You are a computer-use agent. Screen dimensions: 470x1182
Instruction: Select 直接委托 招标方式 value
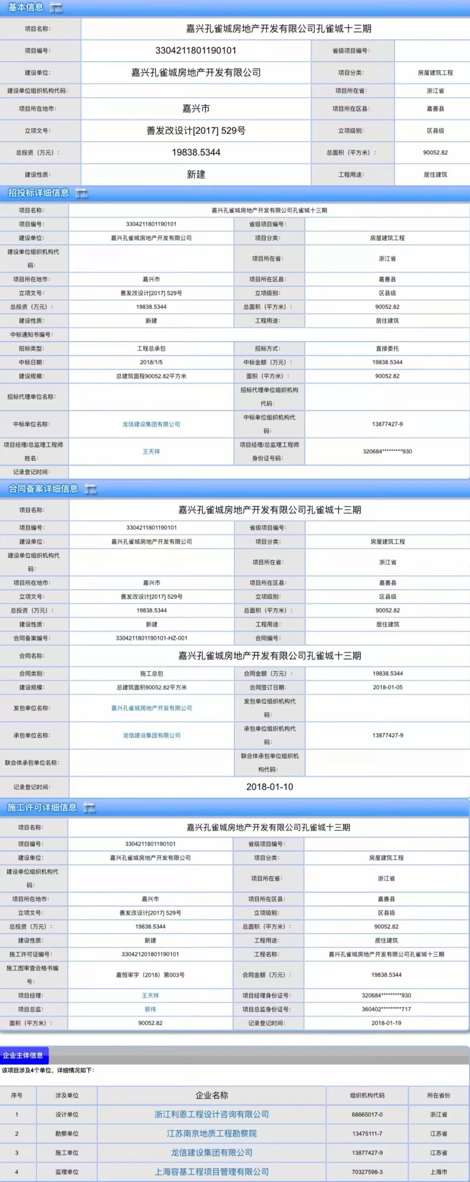(387, 348)
